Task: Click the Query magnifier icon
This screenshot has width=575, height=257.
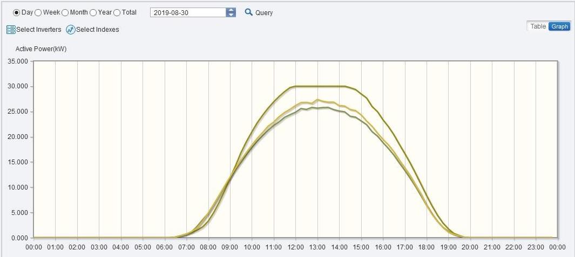Action: point(249,12)
